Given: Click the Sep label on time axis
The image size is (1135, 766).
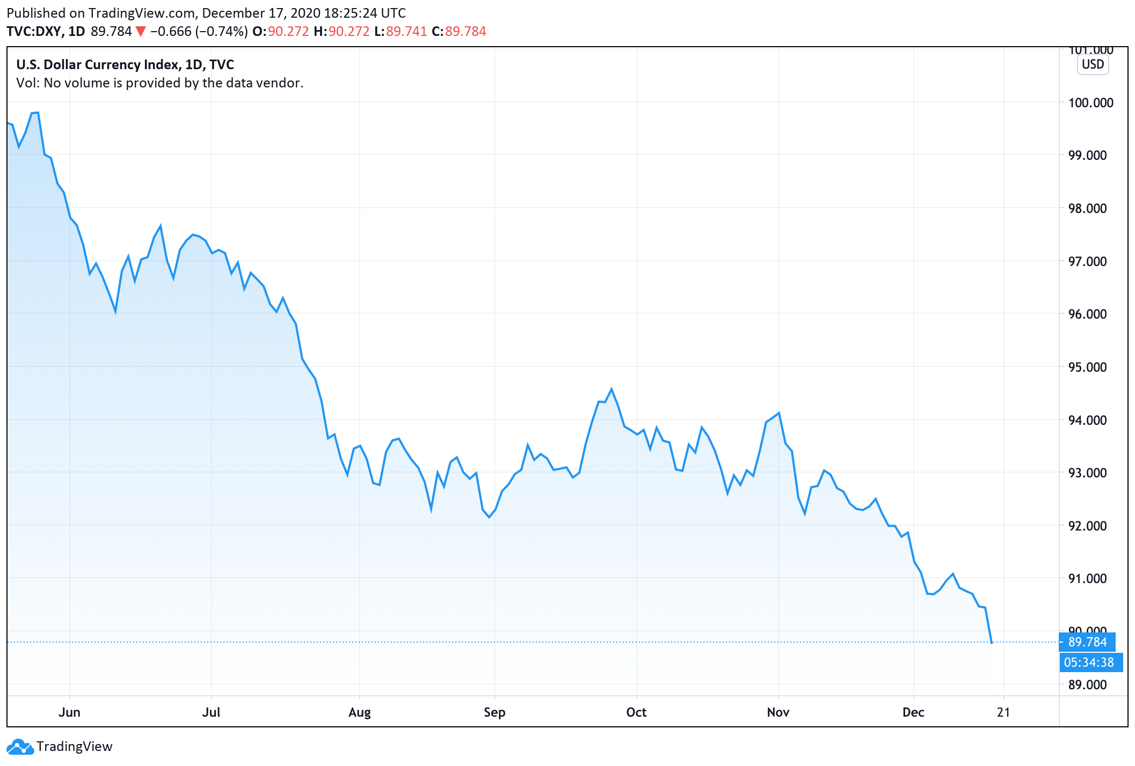Looking at the screenshot, I should coord(494,712).
